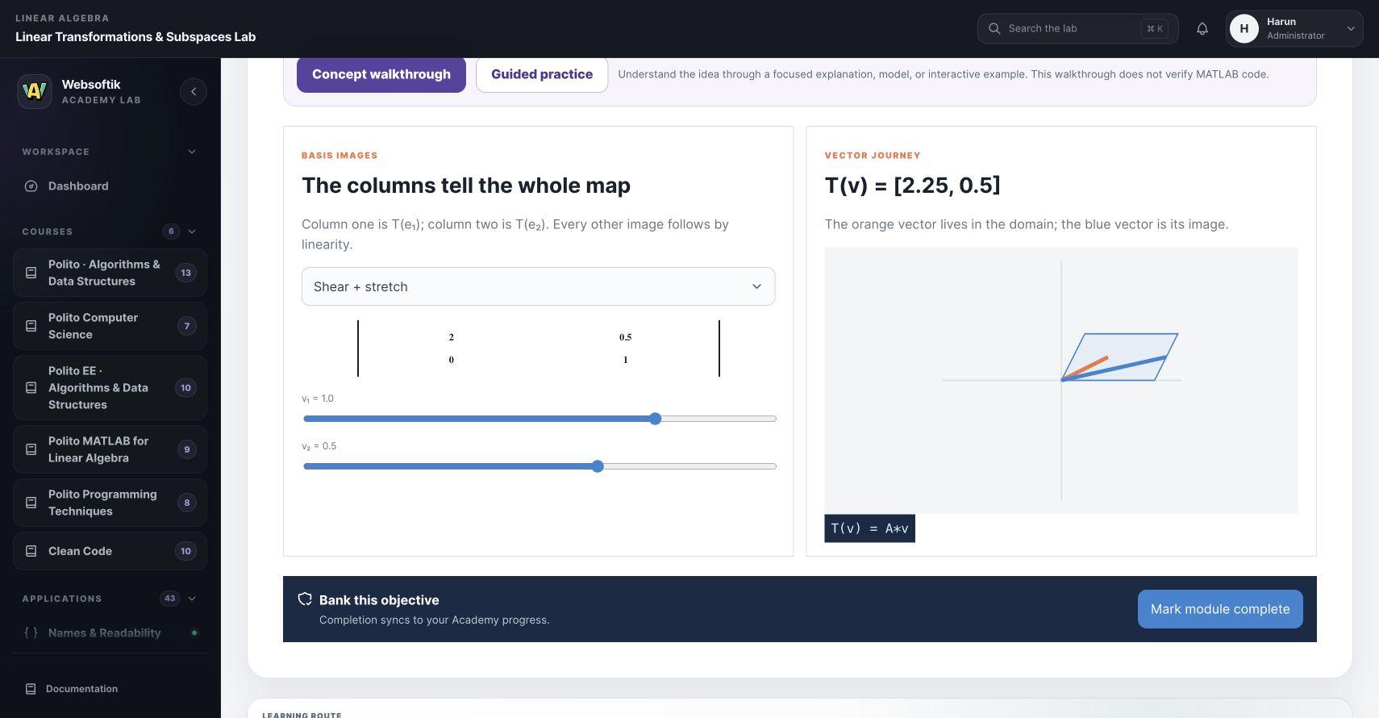Switch to Guided practice tab
This screenshot has height=718, width=1379.
point(542,74)
